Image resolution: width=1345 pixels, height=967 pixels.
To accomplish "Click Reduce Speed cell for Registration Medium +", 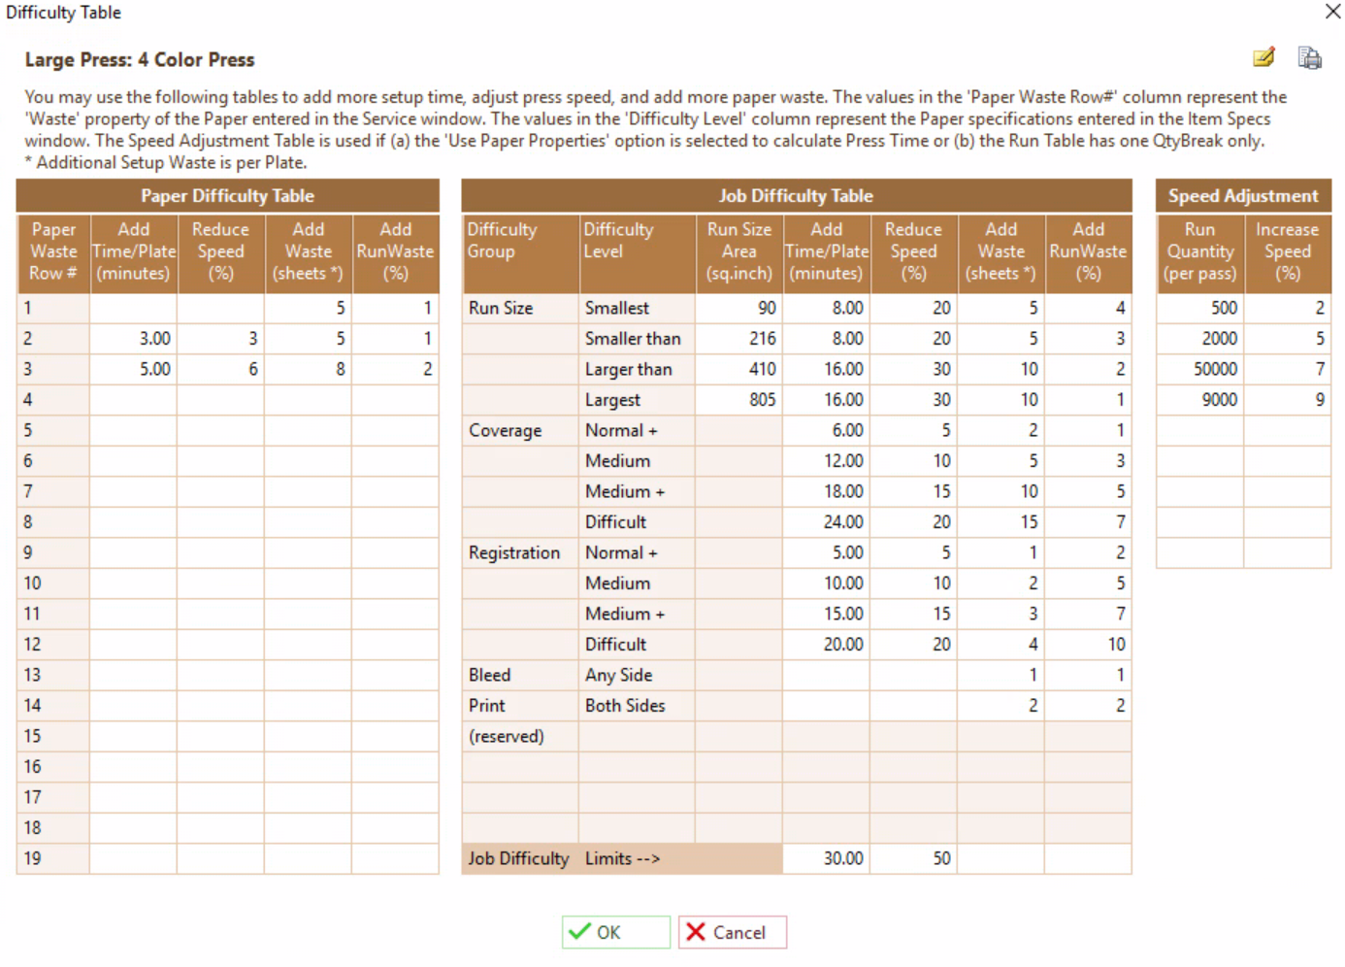I will [913, 614].
